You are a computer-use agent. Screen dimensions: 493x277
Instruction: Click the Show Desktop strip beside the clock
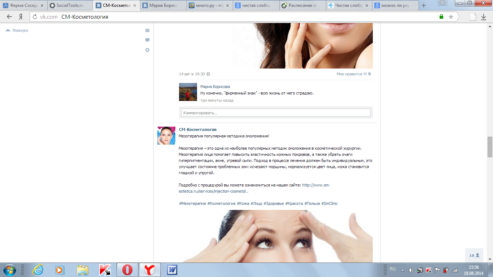tap(490, 270)
